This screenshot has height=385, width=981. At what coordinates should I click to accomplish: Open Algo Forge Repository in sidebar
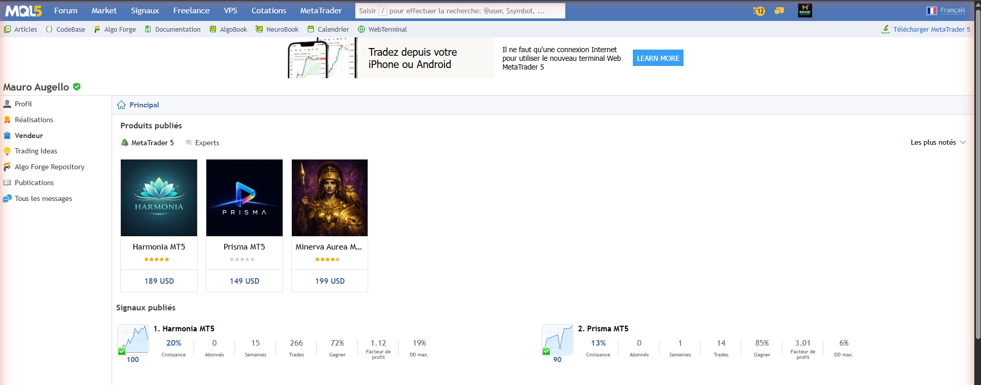(x=50, y=167)
